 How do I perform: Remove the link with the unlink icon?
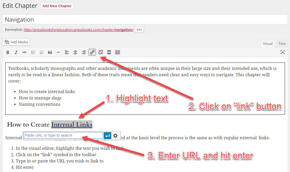101,52
